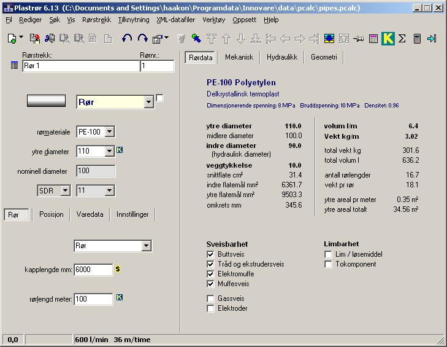Screen dimensions: 447x347
Task: Enable the Gassveis checkbox
Action: tap(210, 298)
